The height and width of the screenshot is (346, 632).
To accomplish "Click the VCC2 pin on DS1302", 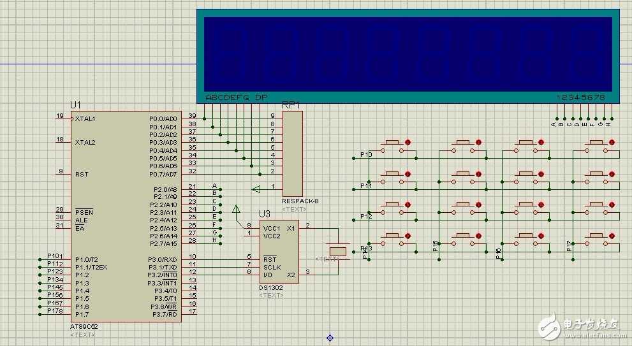I will pos(272,236).
